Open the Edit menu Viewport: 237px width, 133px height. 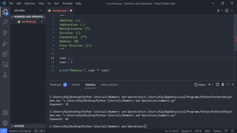click(19, 3)
